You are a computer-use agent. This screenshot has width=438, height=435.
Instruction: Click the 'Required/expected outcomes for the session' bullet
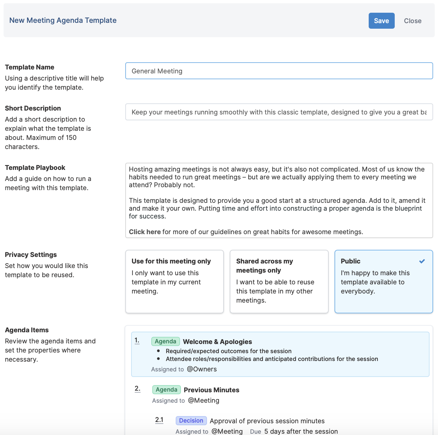[228, 351]
